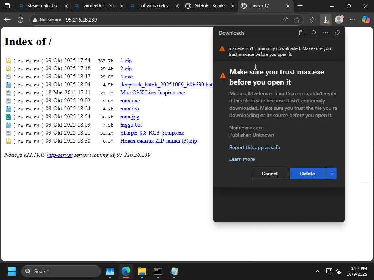Click the Cancel button

269,174
